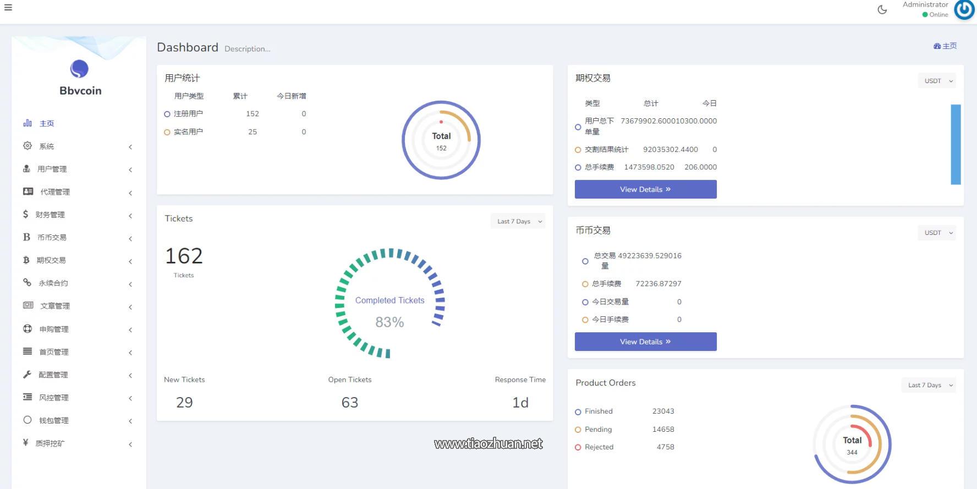The width and height of the screenshot is (977, 489).
Task: Click the 申购管理 lifebuoy icon
Action: [x=28, y=329]
